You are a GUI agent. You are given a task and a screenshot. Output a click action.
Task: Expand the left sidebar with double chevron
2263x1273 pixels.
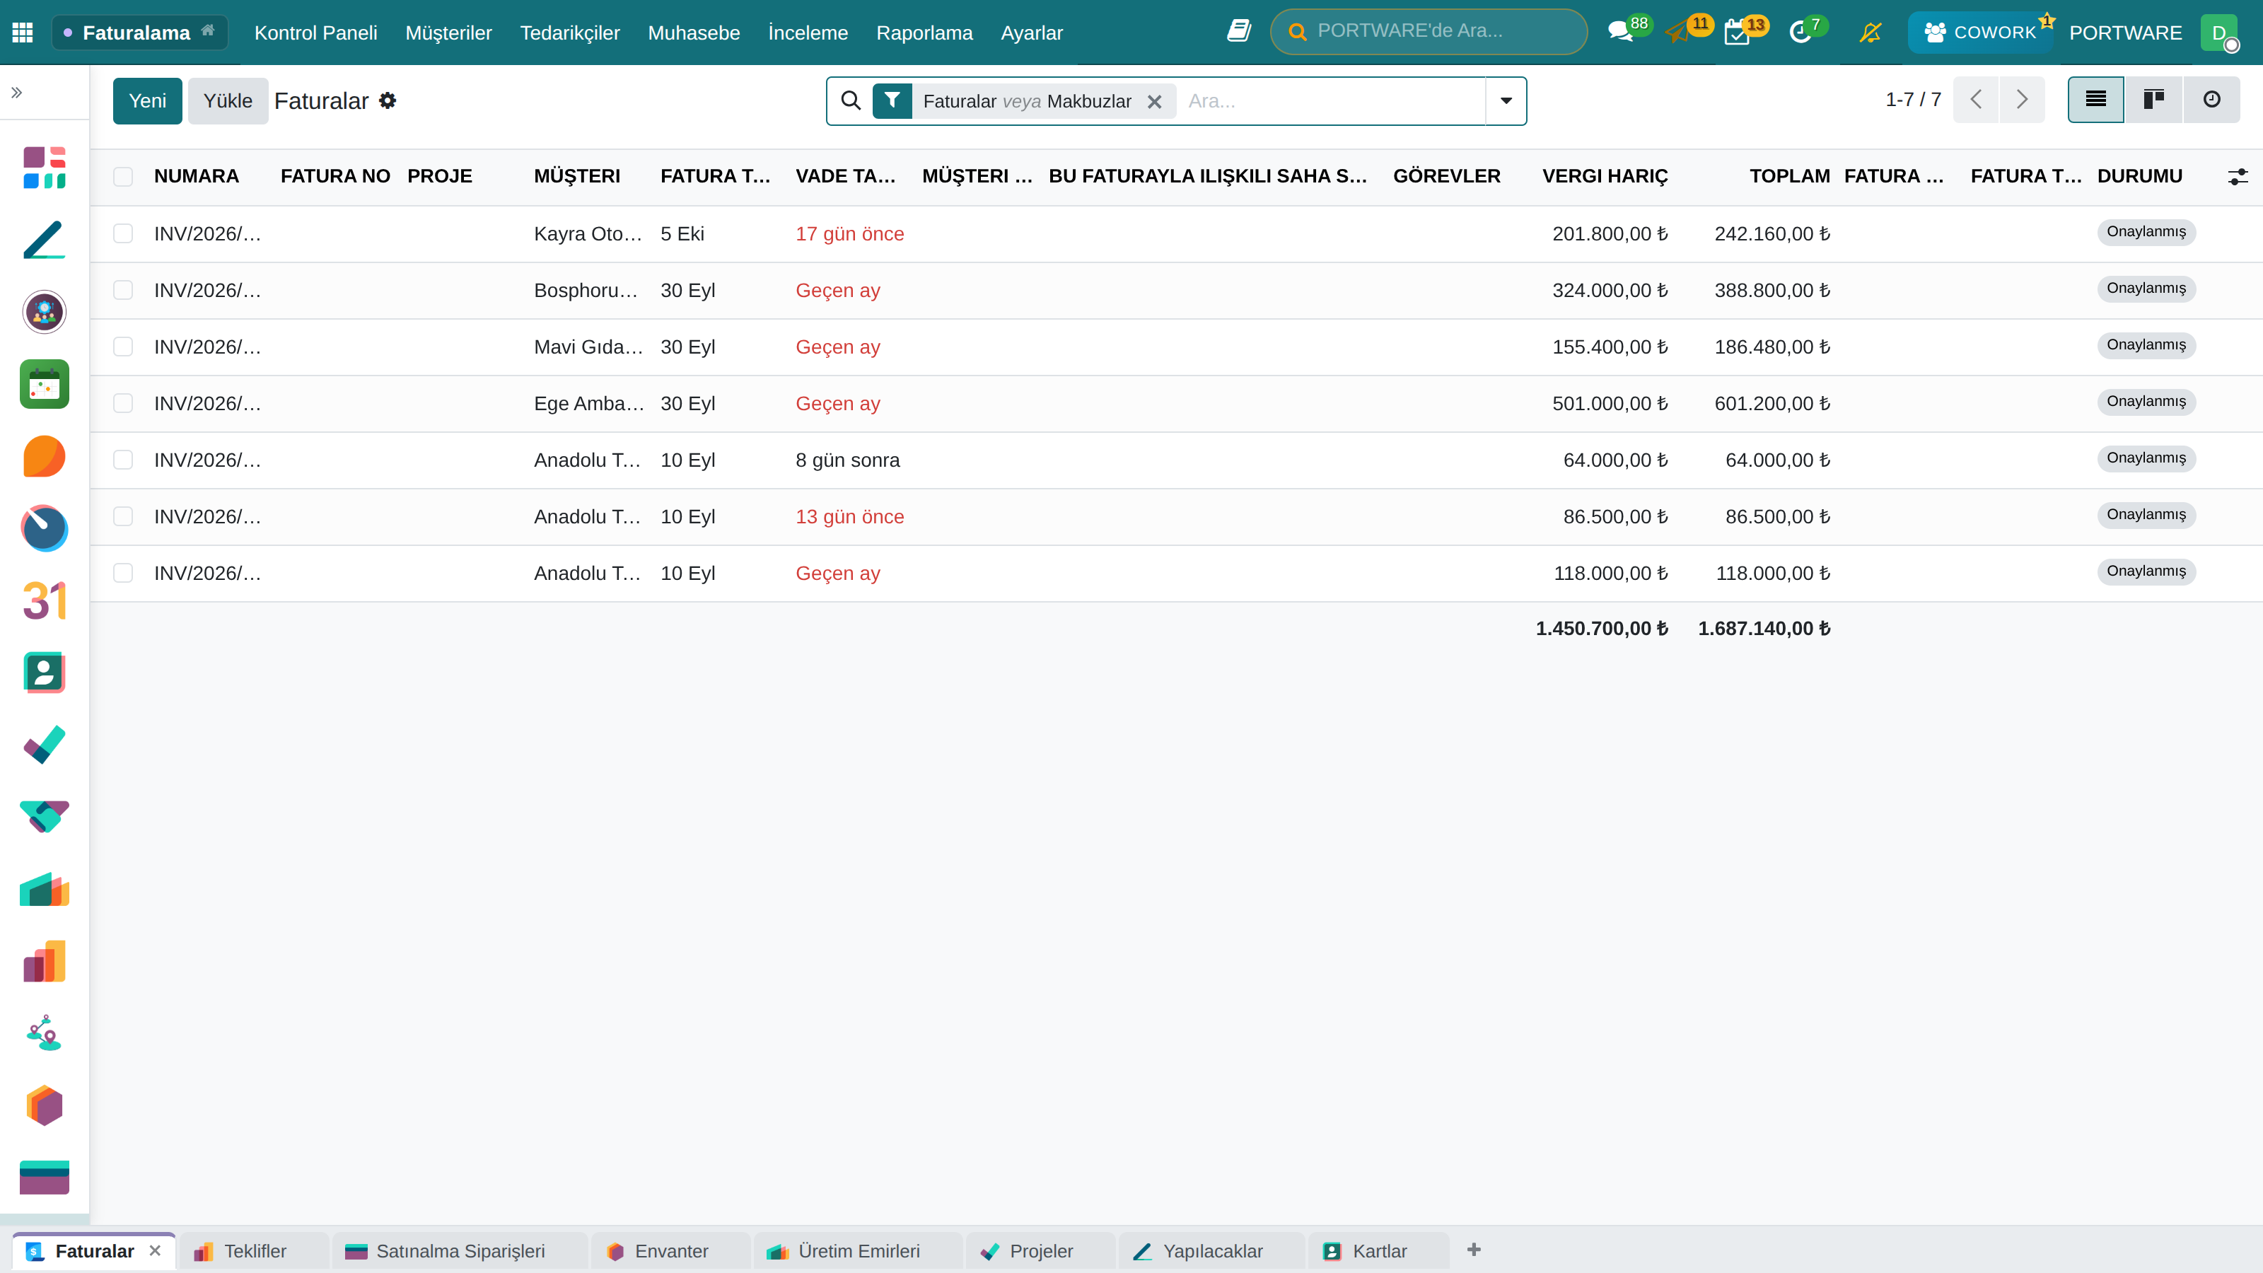pos(17,92)
